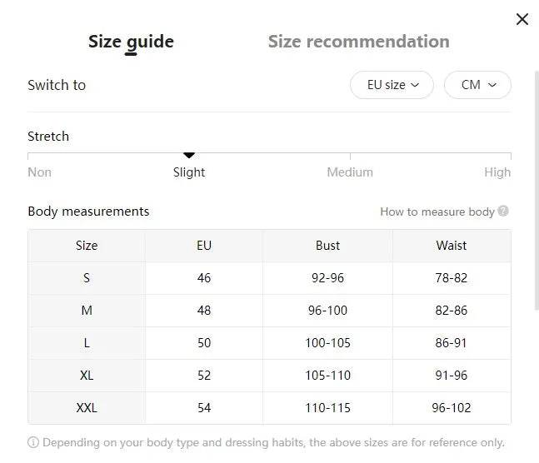Click the High stretch label
This screenshot has height=463, width=539.
click(497, 172)
